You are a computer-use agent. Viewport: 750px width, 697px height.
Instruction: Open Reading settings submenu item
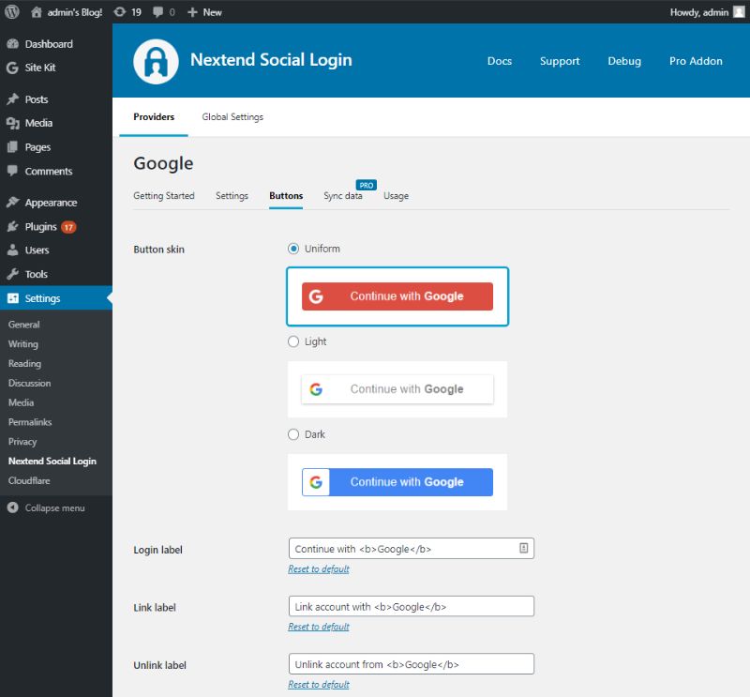click(24, 364)
